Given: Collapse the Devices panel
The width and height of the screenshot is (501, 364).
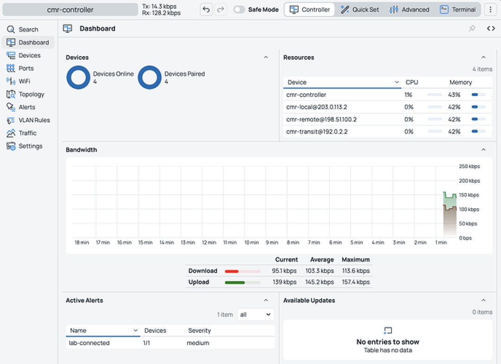Looking at the screenshot, I should pos(266,57).
